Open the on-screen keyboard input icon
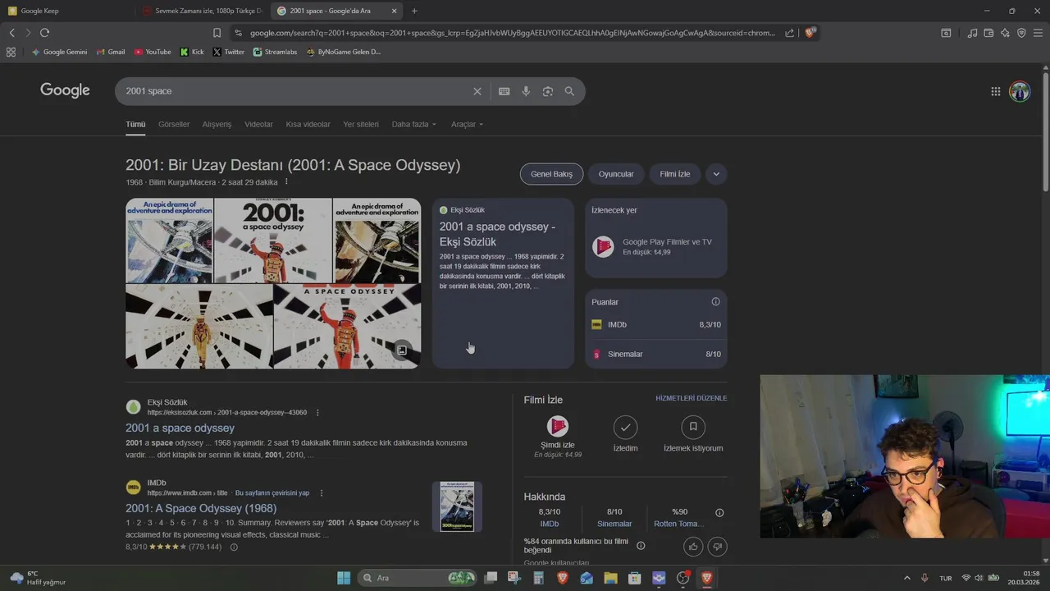The width and height of the screenshot is (1050, 591). coord(504,91)
